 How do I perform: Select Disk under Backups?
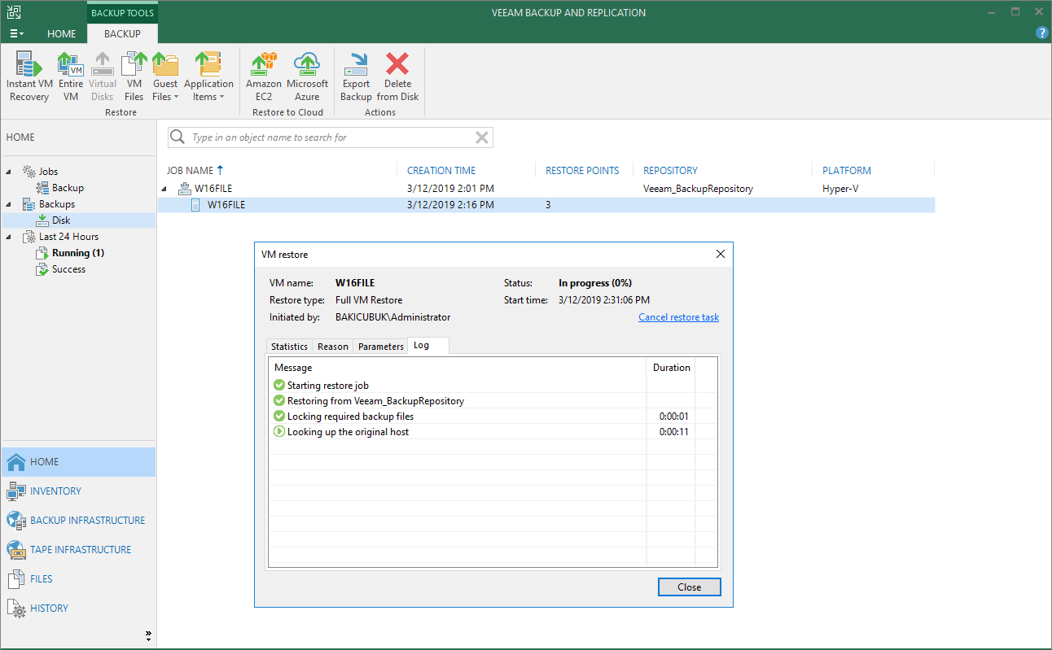pos(61,220)
